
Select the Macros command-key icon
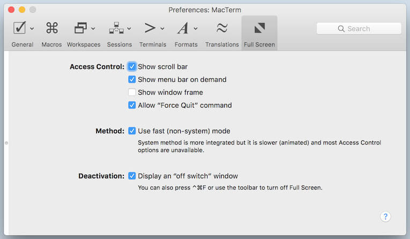point(52,28)
